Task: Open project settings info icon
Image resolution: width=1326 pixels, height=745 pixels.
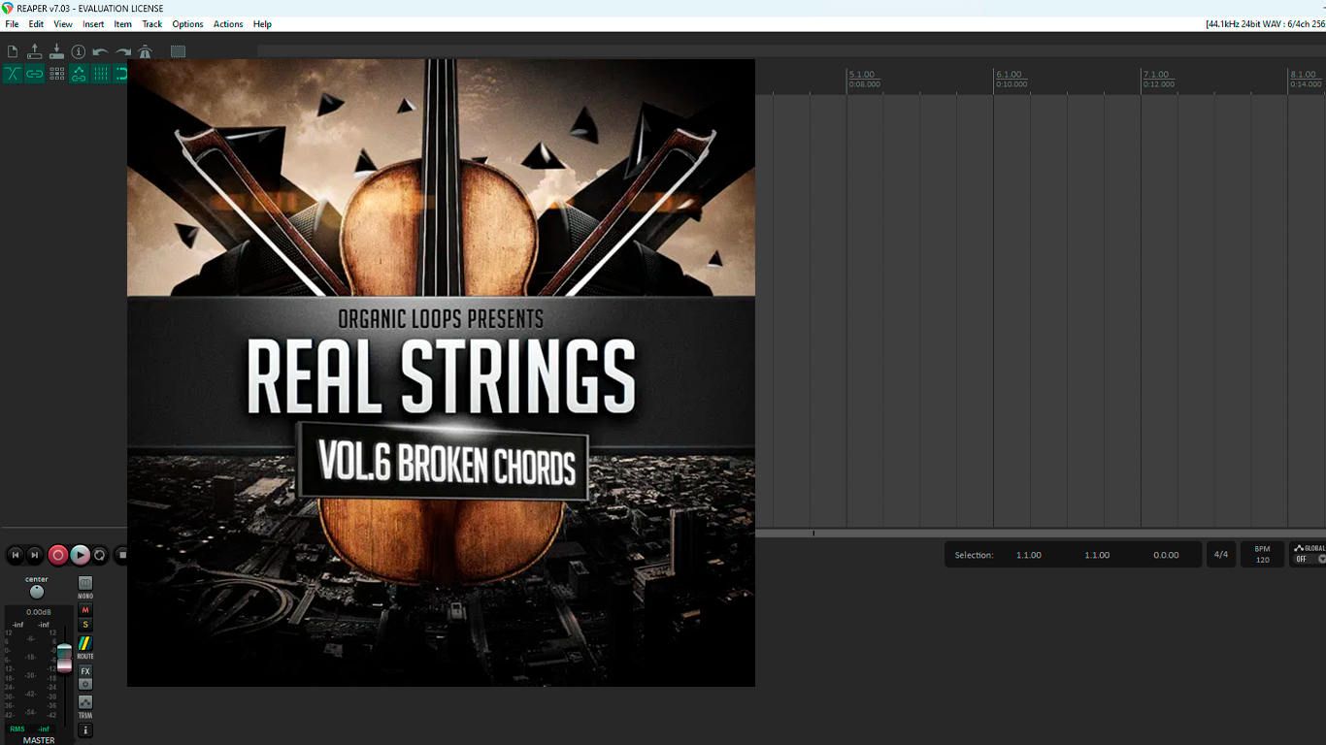Action: tap(79, 51)
